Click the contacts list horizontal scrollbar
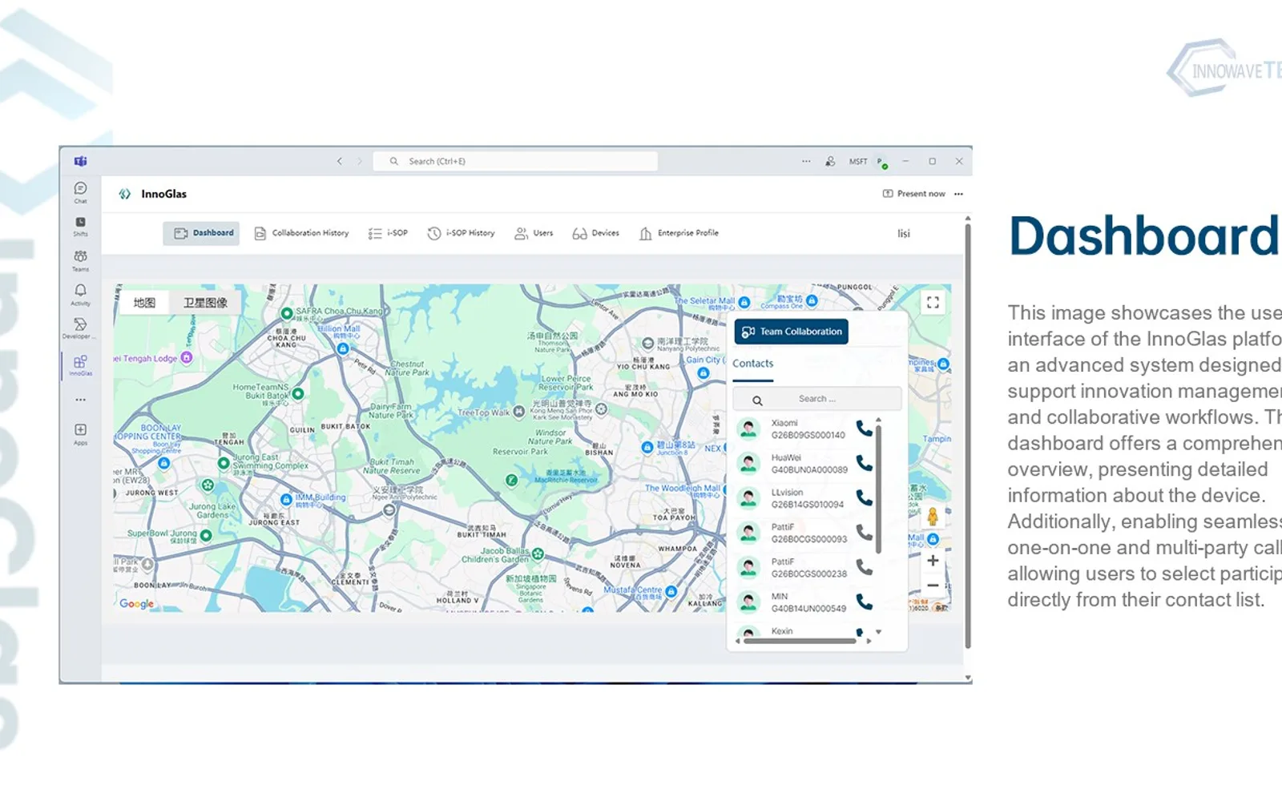The image size is (1282, 801). (x=800, y=641)
